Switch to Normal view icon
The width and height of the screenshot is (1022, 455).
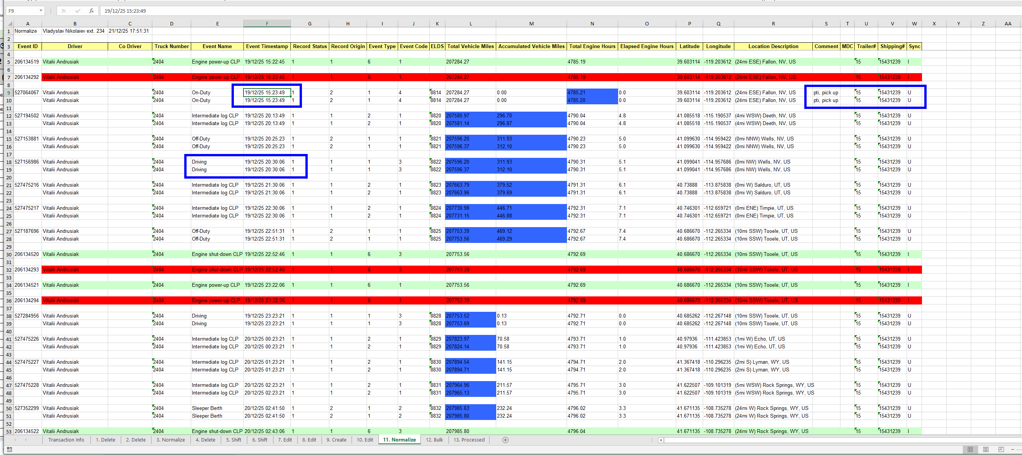(970, 449)
